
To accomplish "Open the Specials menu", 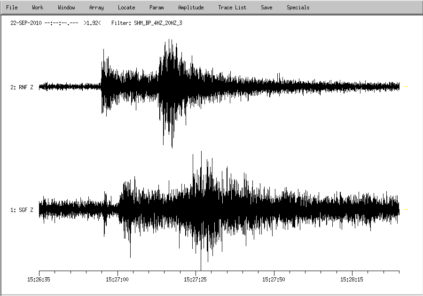I will click(x=298, y=8).
